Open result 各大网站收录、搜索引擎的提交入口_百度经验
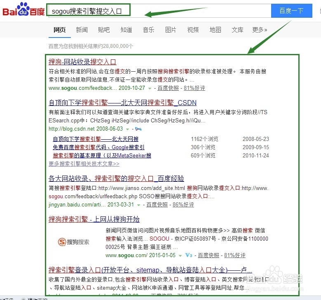The width and height of the screenshot is (321, 300). tap(116, 178)
